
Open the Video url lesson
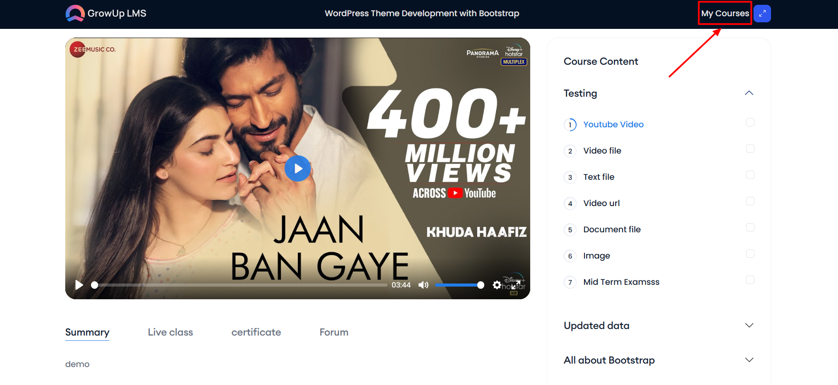tap(602, 203)
